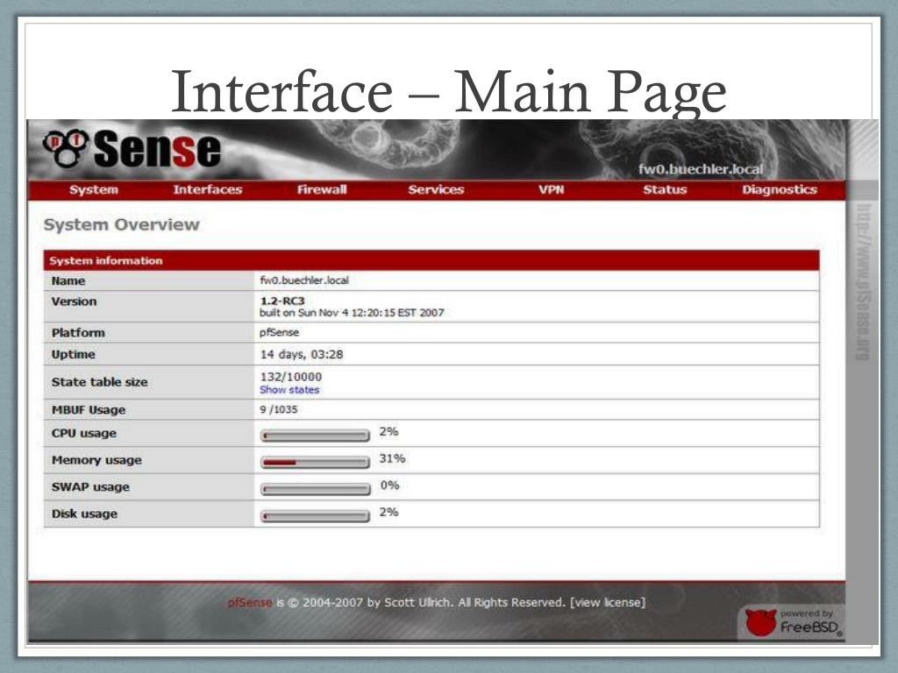The image size is (898, 673).
Task: Click the state table size 132/10000
Action: point(291,377)
